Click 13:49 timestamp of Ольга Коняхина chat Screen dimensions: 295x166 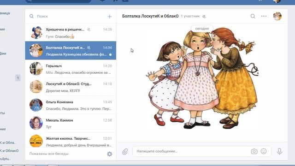click(x=107, y=102)
